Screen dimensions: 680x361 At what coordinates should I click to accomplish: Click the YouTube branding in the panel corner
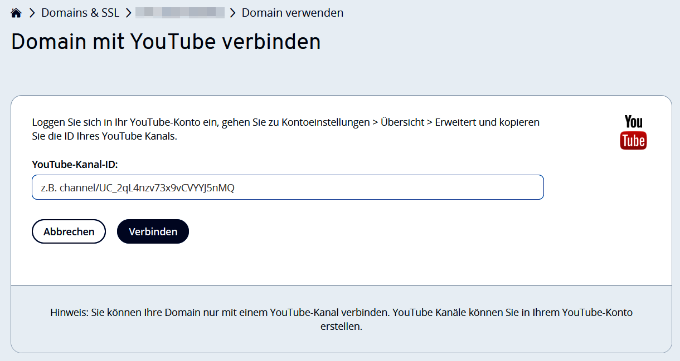pos(633,131)
